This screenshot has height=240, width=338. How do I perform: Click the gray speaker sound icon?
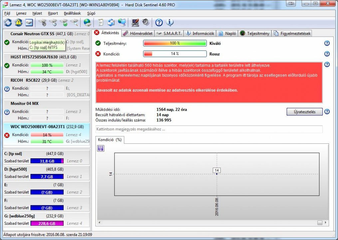coord(146,22)
